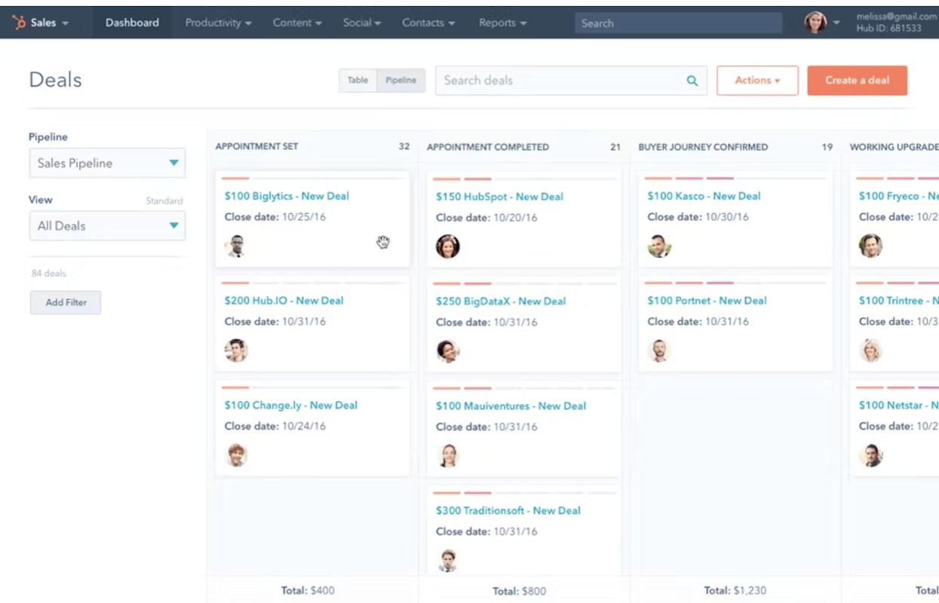Click the contact avatar on the Traditionsoft deal
939x603 pixels.
(x=448, y=559)
